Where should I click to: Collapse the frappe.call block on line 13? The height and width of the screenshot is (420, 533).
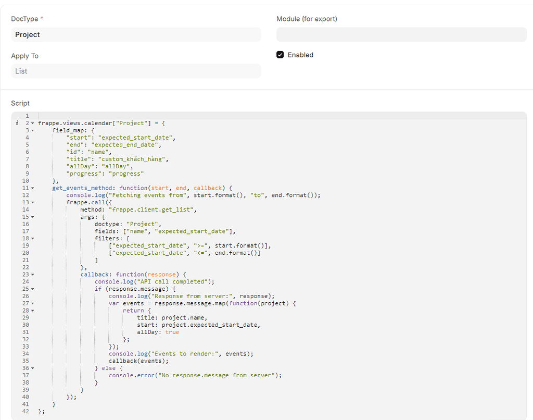click(x=34, y=202)
